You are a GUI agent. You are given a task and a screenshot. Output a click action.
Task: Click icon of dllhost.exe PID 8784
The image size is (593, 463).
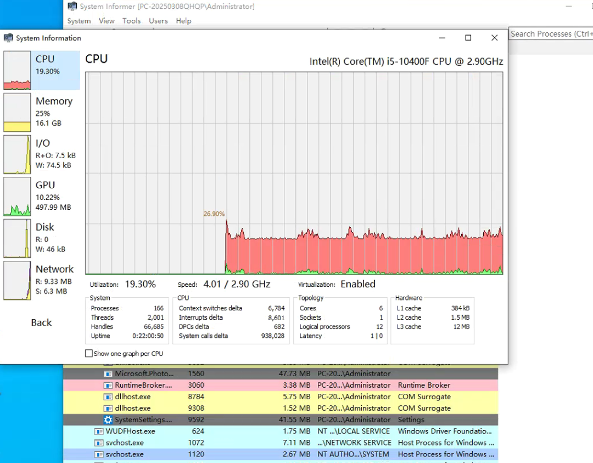[108, 397]
